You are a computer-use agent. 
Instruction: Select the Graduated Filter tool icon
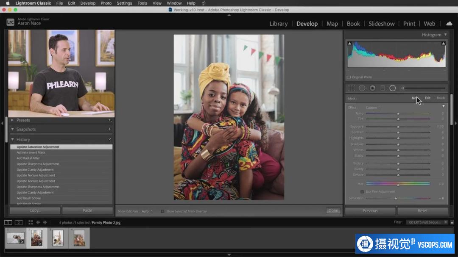point(383,88)
